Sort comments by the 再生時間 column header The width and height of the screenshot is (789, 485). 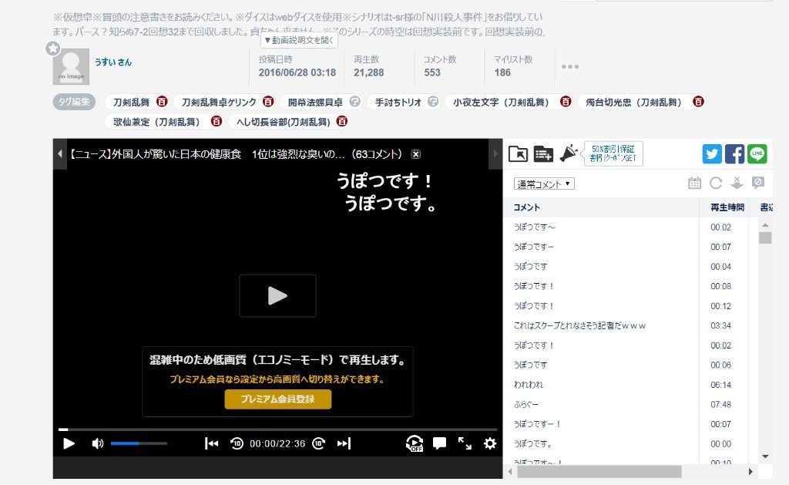(x=727, y=207)
